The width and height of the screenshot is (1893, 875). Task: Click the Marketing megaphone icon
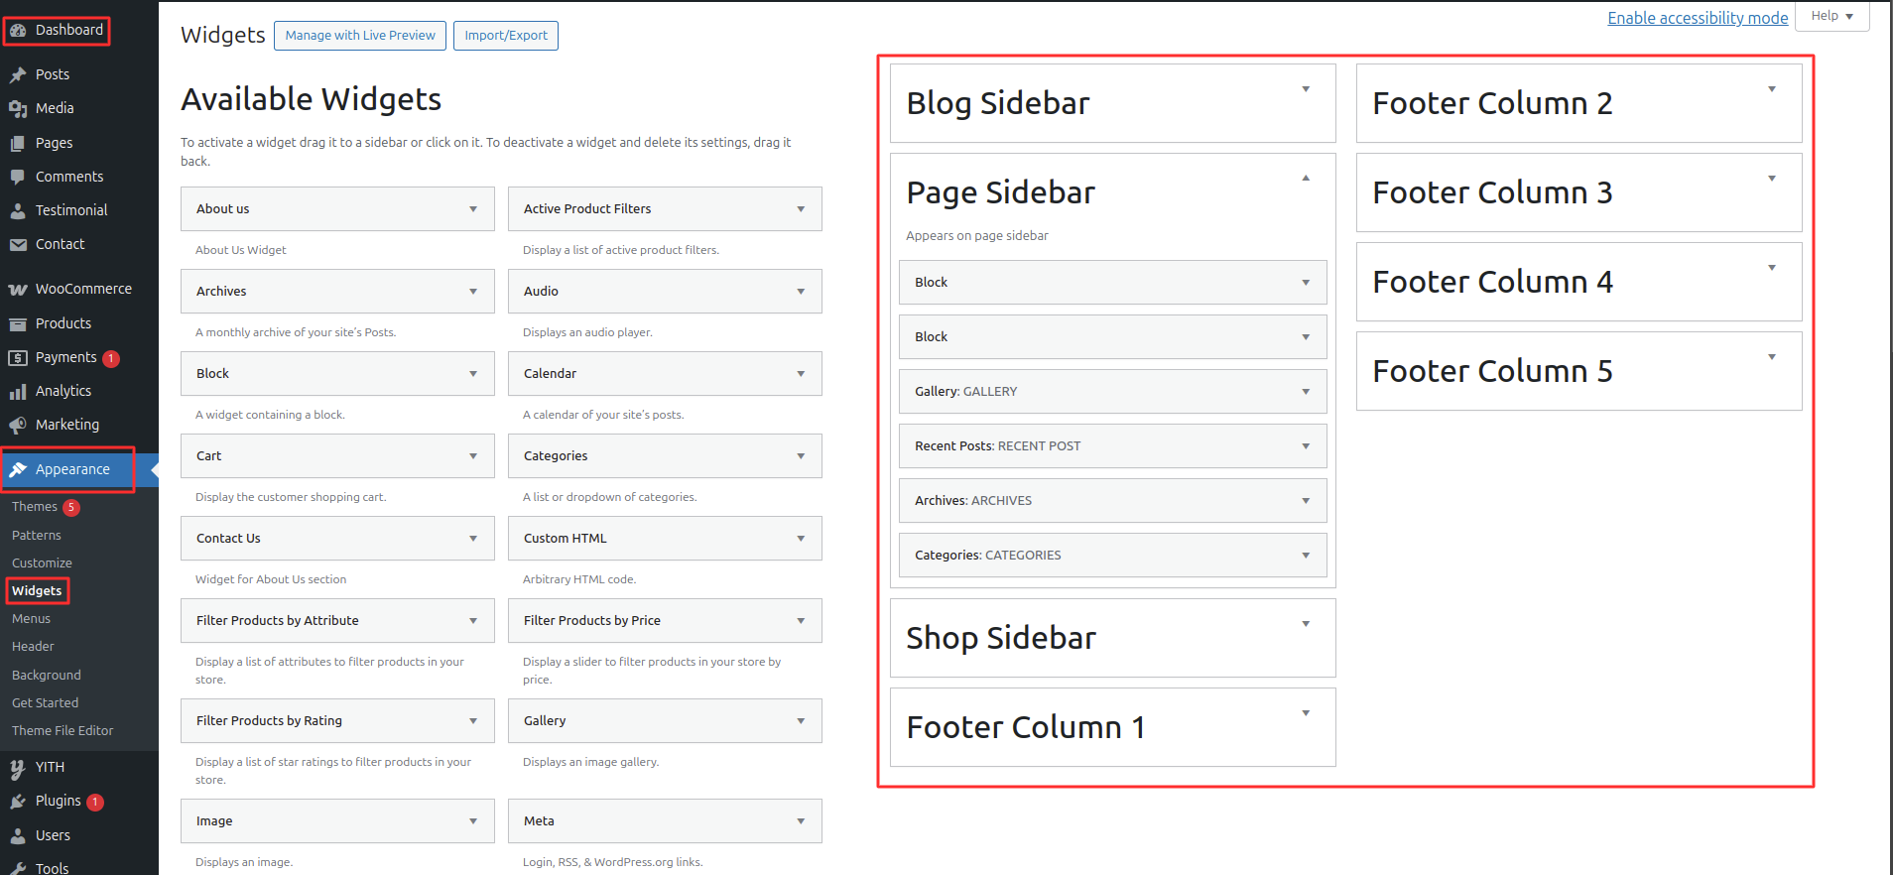click(18, 426)
